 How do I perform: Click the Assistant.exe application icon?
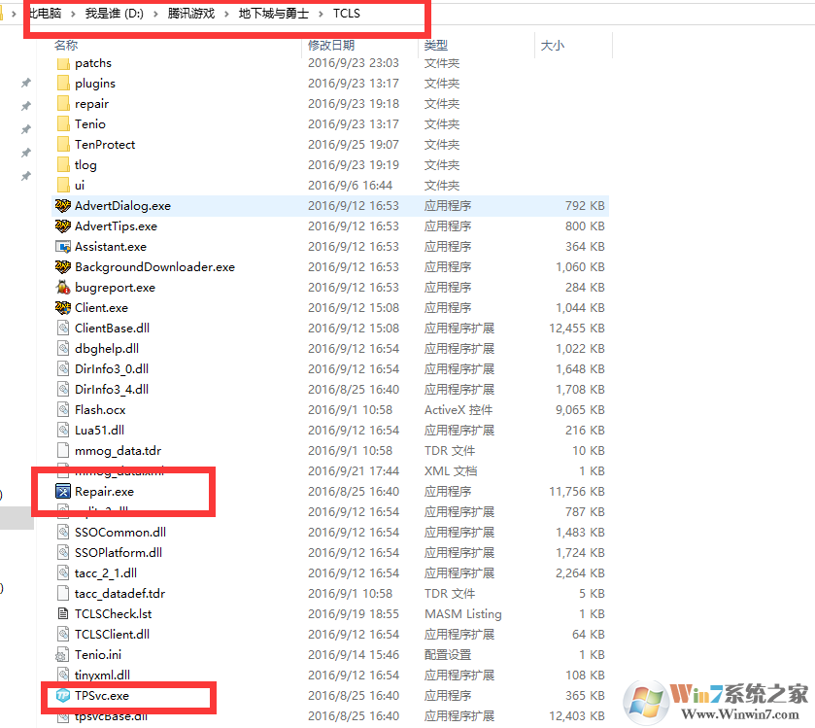(63, 247)
